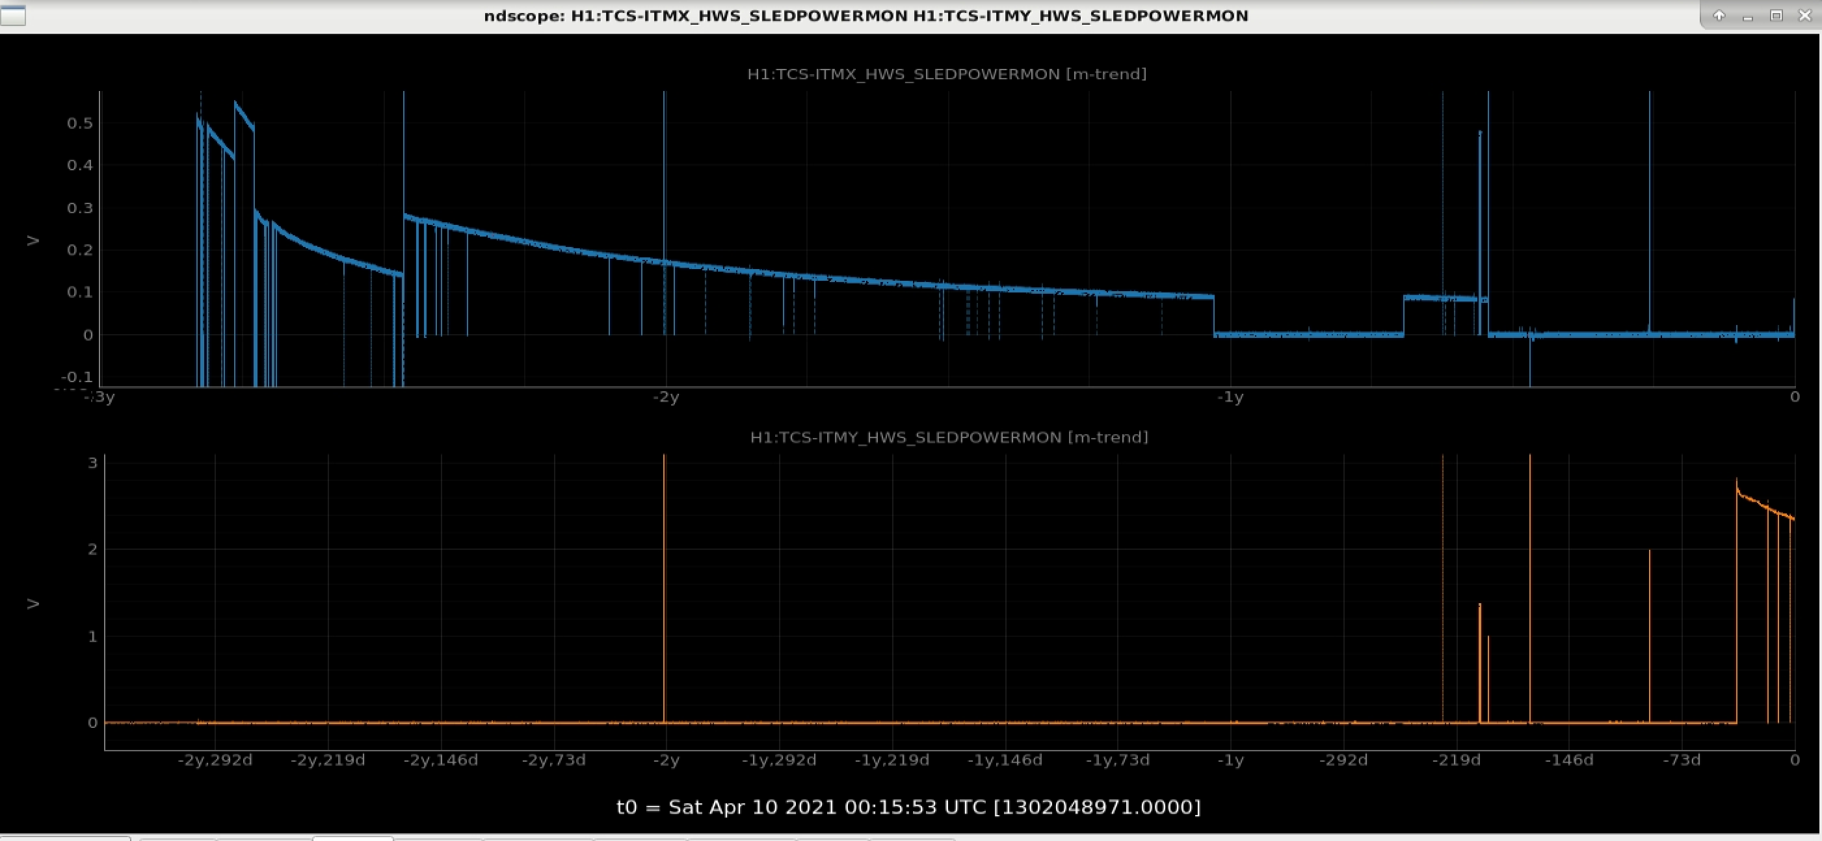Viewport: 1822px width, 841px height.
Task: Click the ndscope window title text
Action: [865, 16]
